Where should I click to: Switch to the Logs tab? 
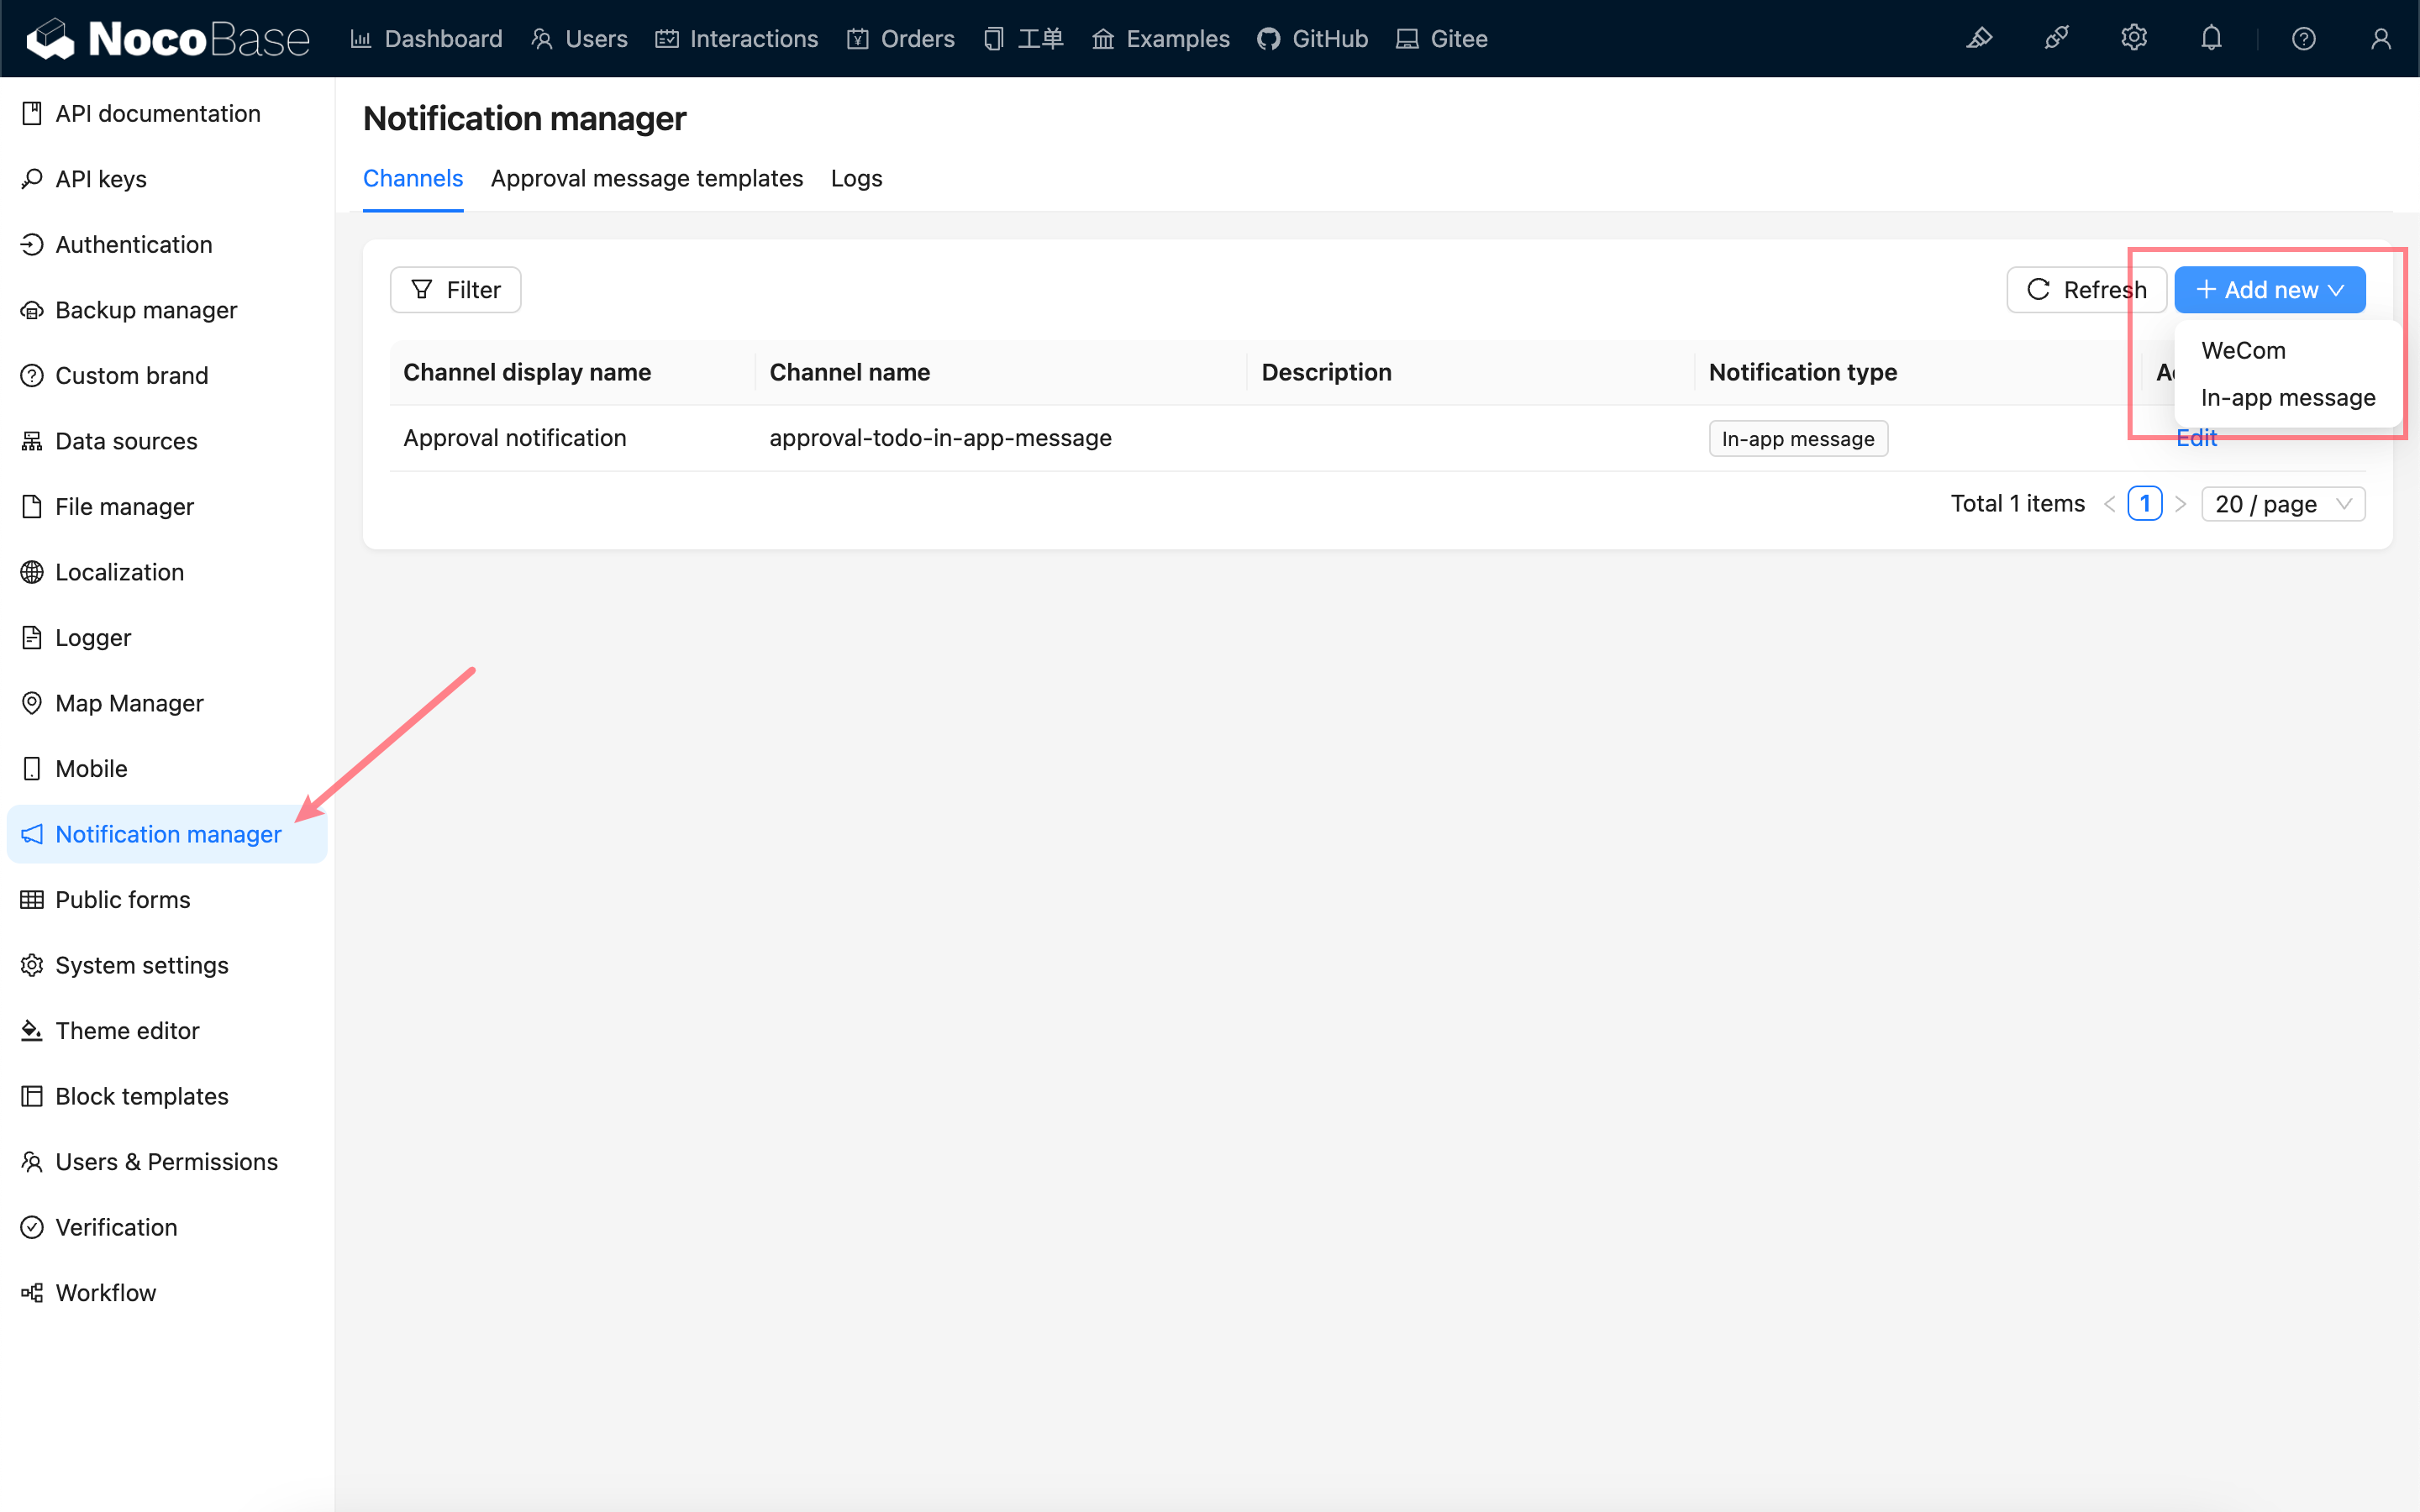click(x=856, y=178)
